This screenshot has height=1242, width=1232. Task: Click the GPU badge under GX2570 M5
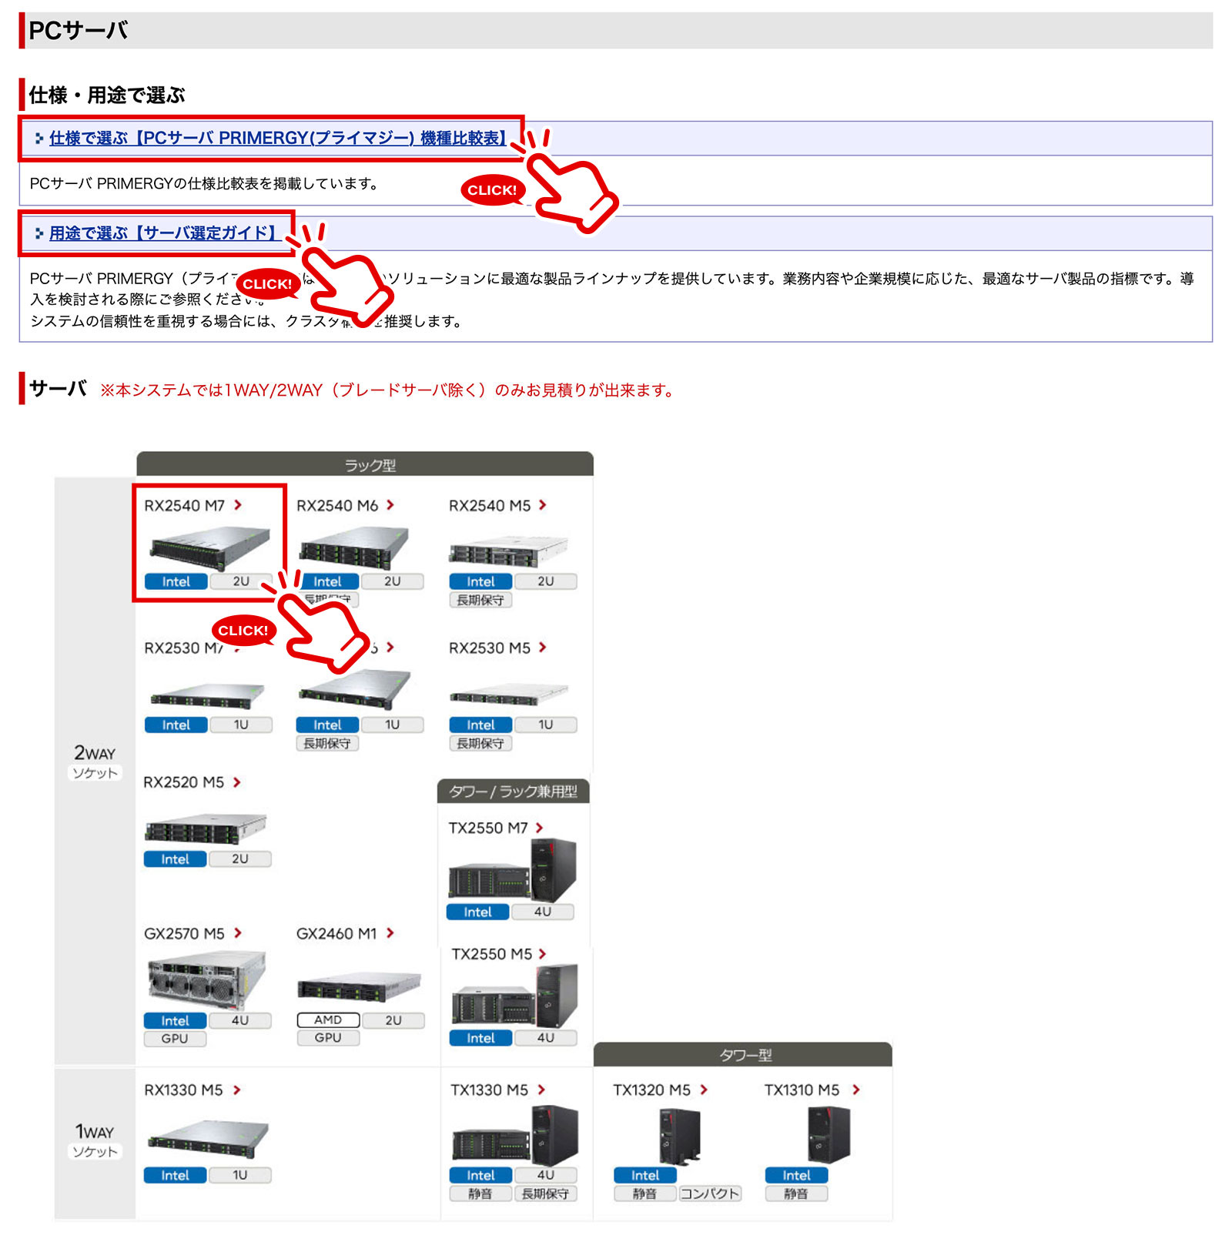pos(175,1039)
